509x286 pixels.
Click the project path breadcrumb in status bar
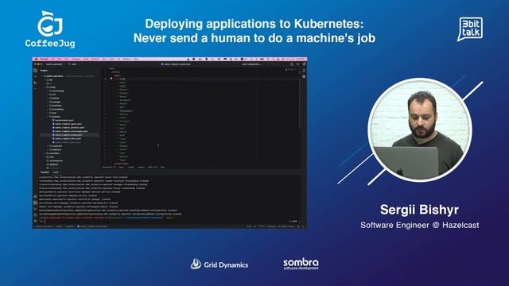pyautogui.click(x=71, y=226)
